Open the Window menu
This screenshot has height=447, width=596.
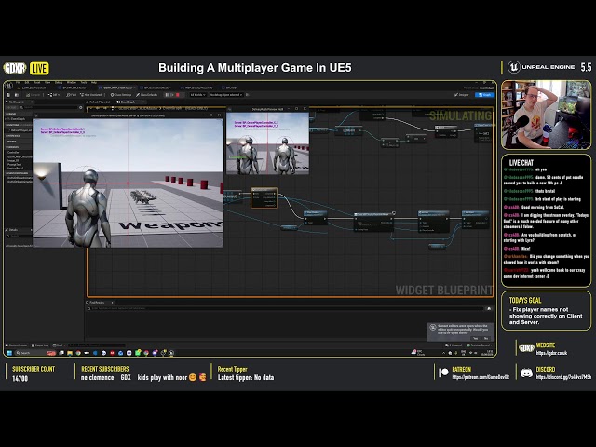point(71,82)
